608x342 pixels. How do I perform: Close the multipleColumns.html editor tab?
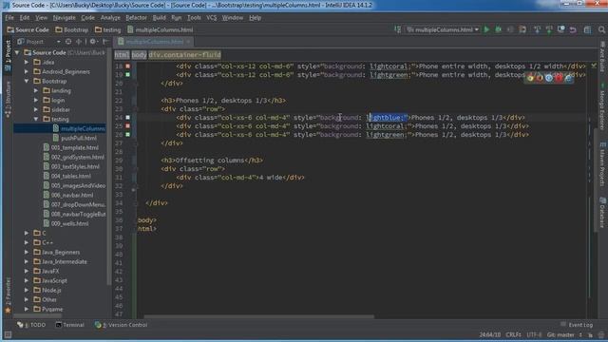tap(188, 42)
